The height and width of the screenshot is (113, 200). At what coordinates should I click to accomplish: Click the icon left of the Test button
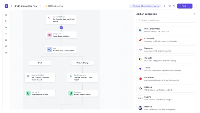click(x=174, y=6)
